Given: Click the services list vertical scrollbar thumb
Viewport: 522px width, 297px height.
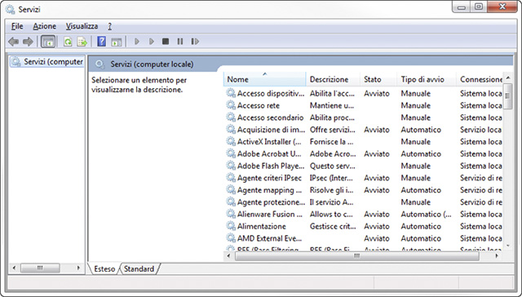Looking at the screenshot, I should pos(507,96).
